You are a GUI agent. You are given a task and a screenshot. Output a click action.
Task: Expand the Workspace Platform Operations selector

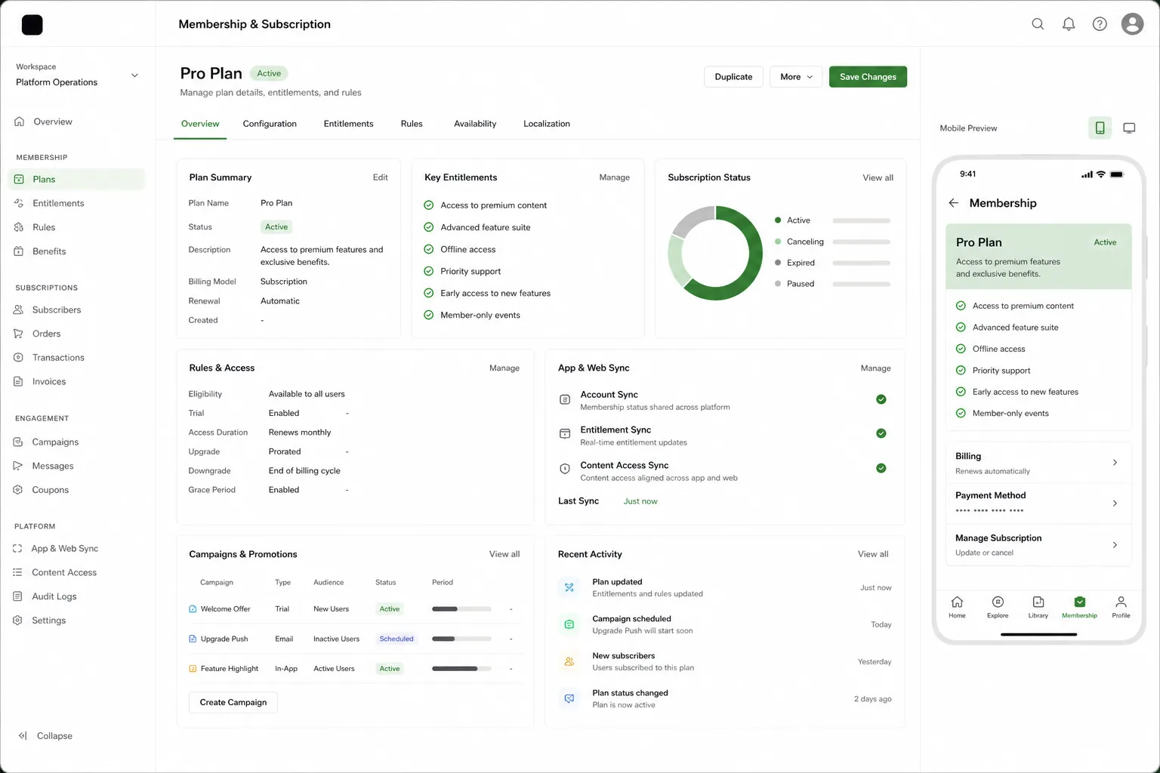click(77, 75)
